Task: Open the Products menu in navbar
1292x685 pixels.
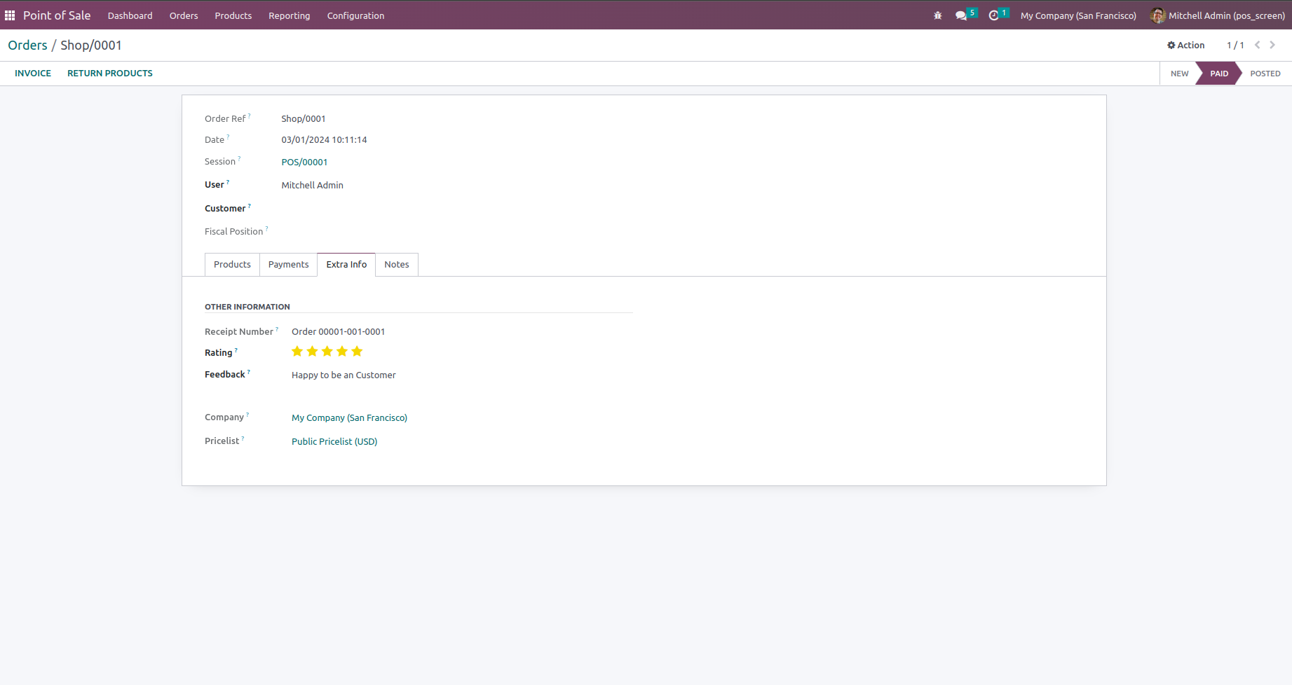Action: [x=233, y=15]
